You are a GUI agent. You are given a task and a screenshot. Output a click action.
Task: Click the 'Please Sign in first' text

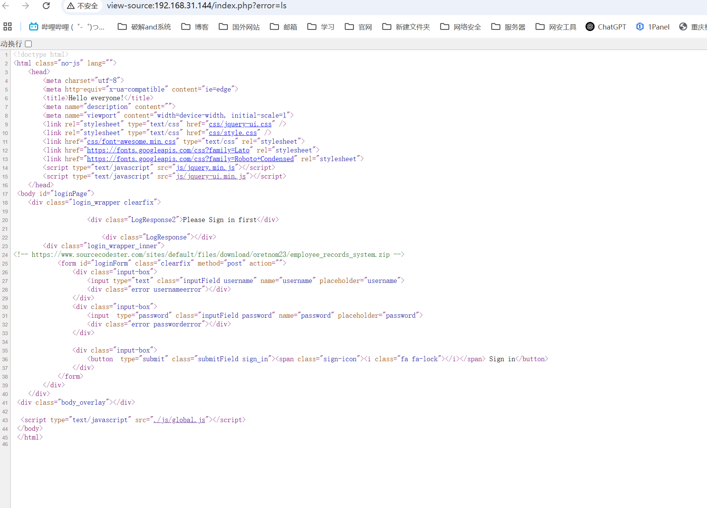(220, 220)
